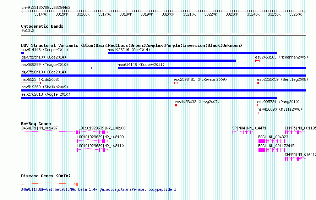Click the nsv6523 (Kidd2008) loss variant label
The width and height of the screenshot is (316, 200).
[x=40, y=79]
